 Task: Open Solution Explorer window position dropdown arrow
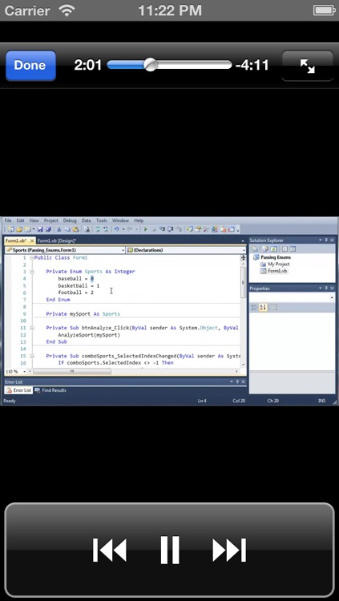pyautogui.click(x=321, y=240)
